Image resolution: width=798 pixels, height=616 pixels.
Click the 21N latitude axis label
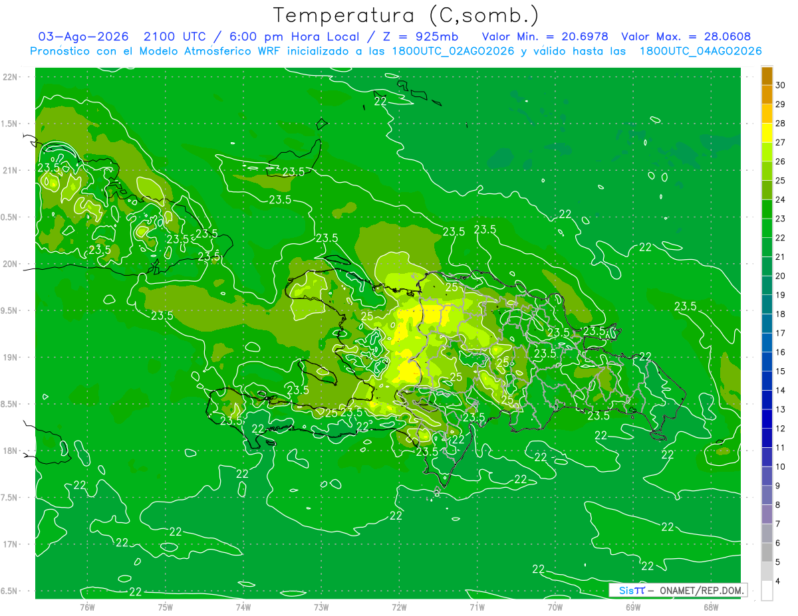[11, 170]
